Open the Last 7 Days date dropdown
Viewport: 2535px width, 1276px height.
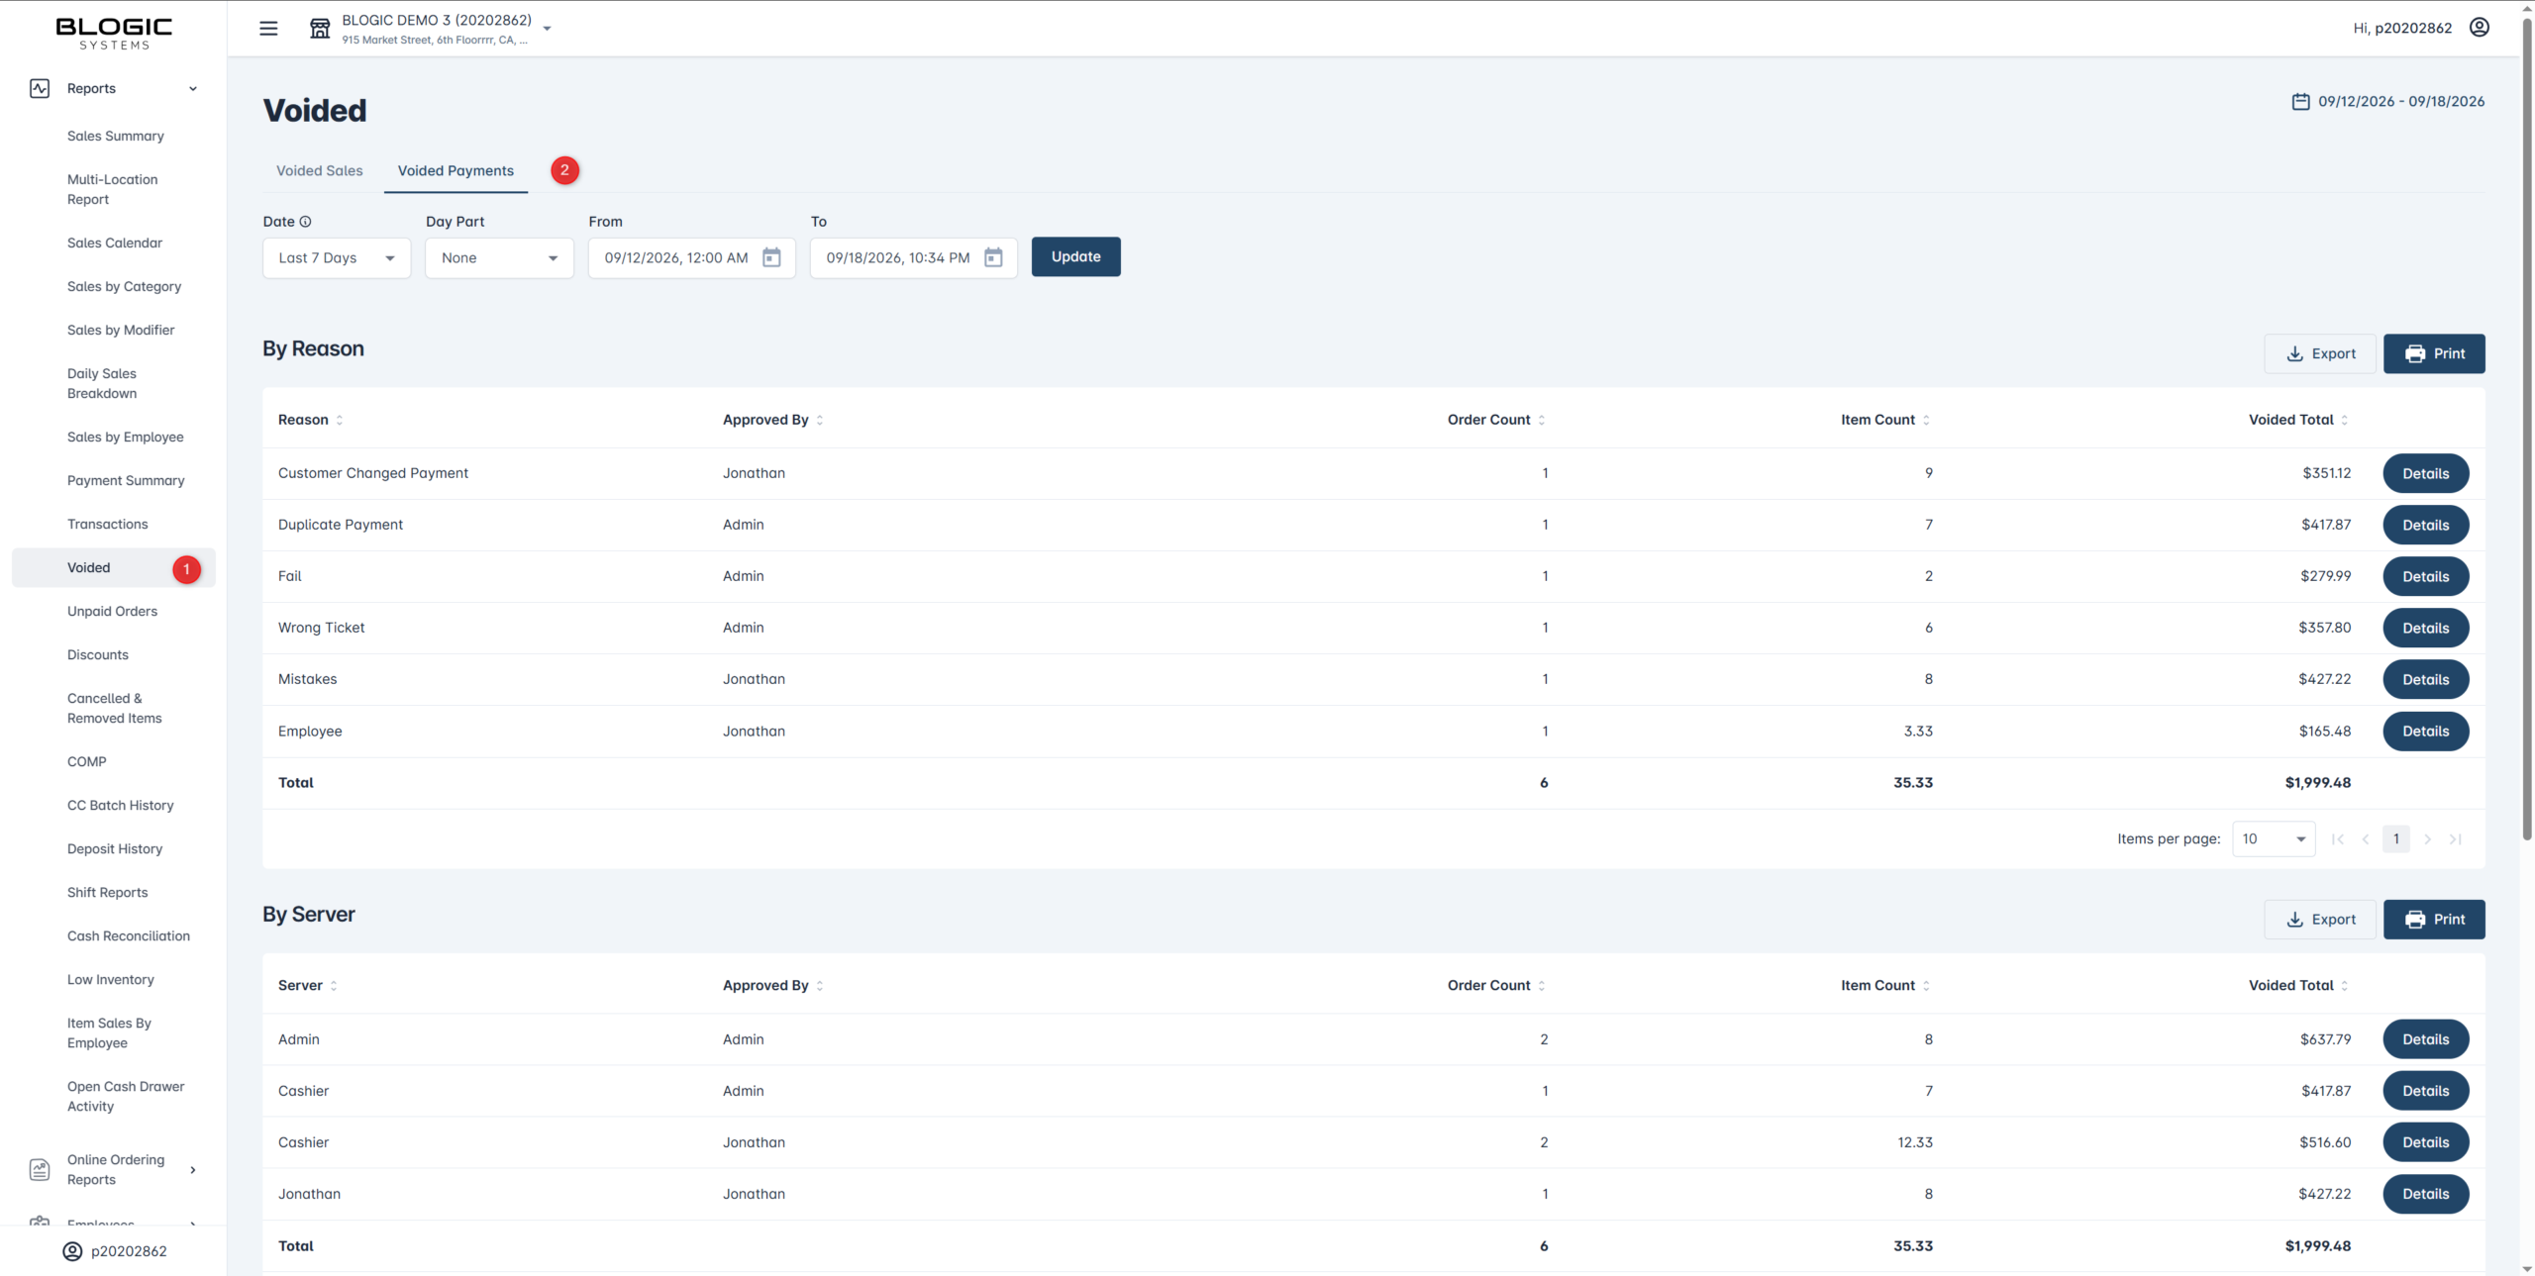[337, 257]
